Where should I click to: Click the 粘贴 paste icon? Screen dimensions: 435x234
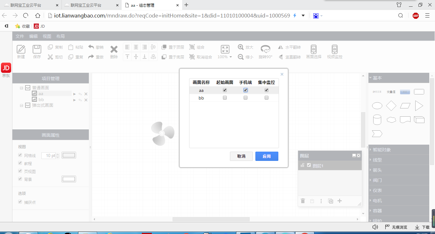click(71, 47)
